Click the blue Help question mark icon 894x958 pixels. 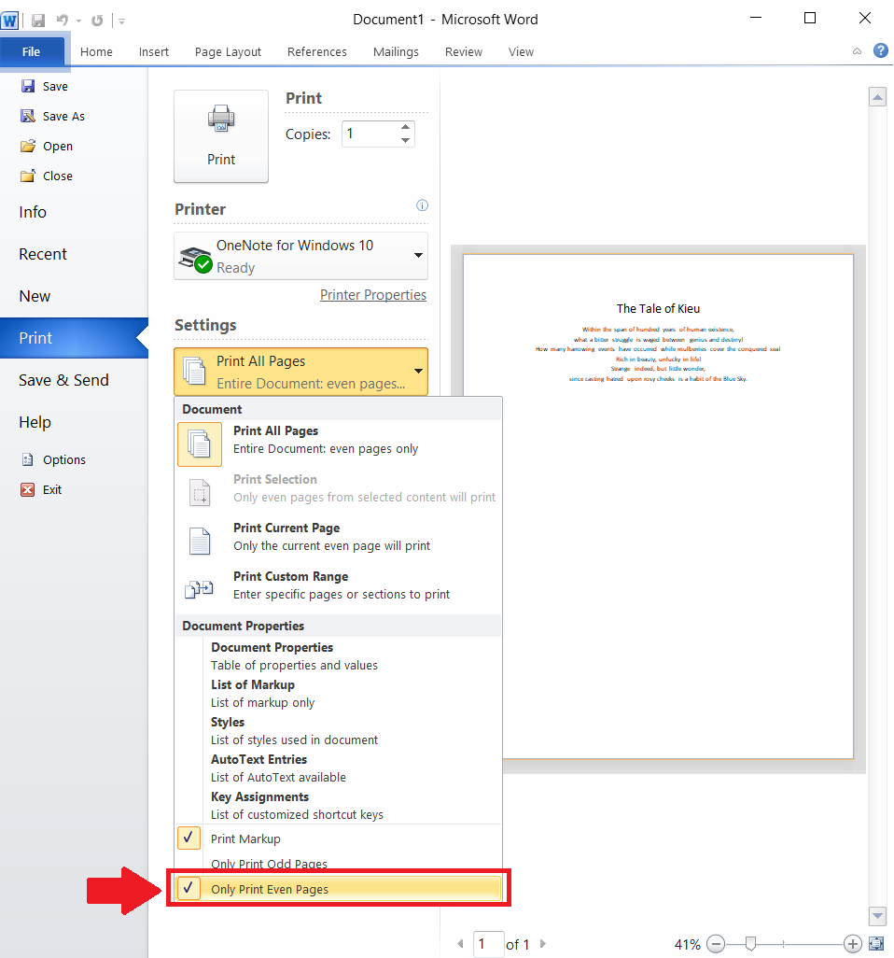880,50
